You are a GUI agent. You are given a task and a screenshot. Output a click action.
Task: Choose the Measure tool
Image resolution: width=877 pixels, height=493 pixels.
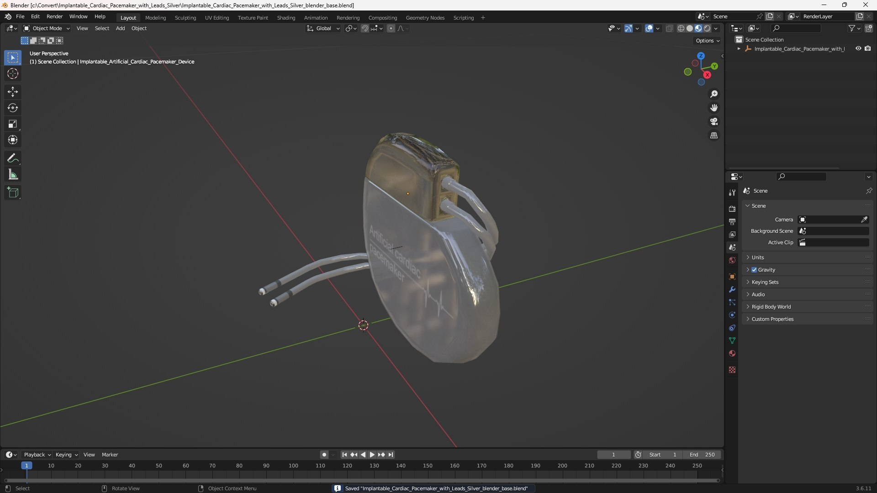(13, 174)
